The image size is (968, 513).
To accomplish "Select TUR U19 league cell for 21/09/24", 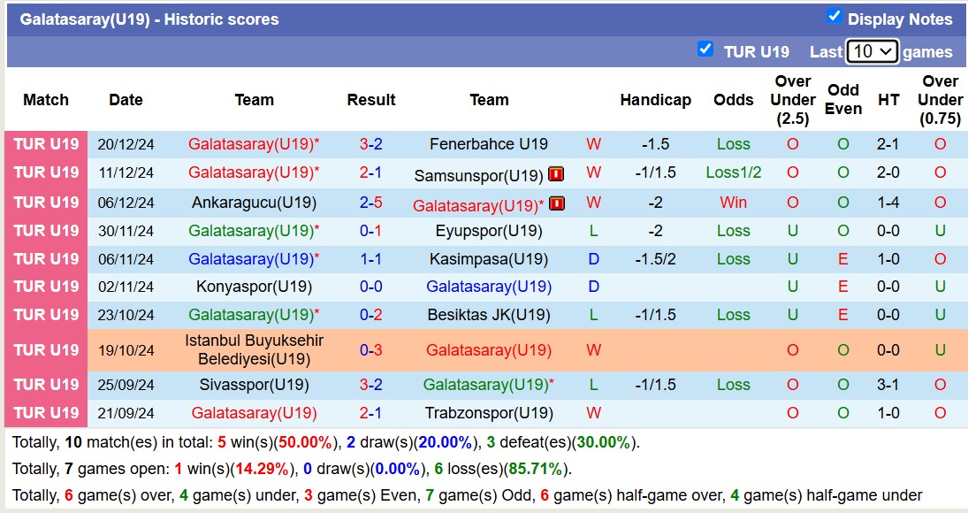I will 46,413.
